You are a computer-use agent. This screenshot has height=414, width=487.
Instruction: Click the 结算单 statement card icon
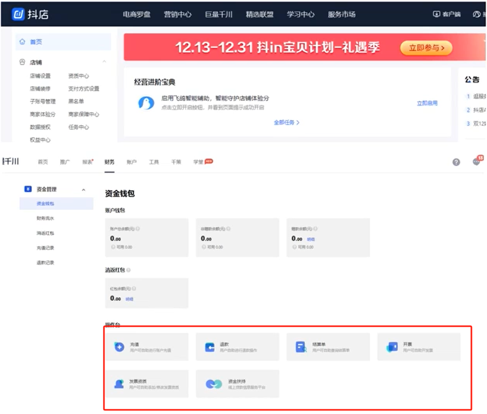(300, 347)
